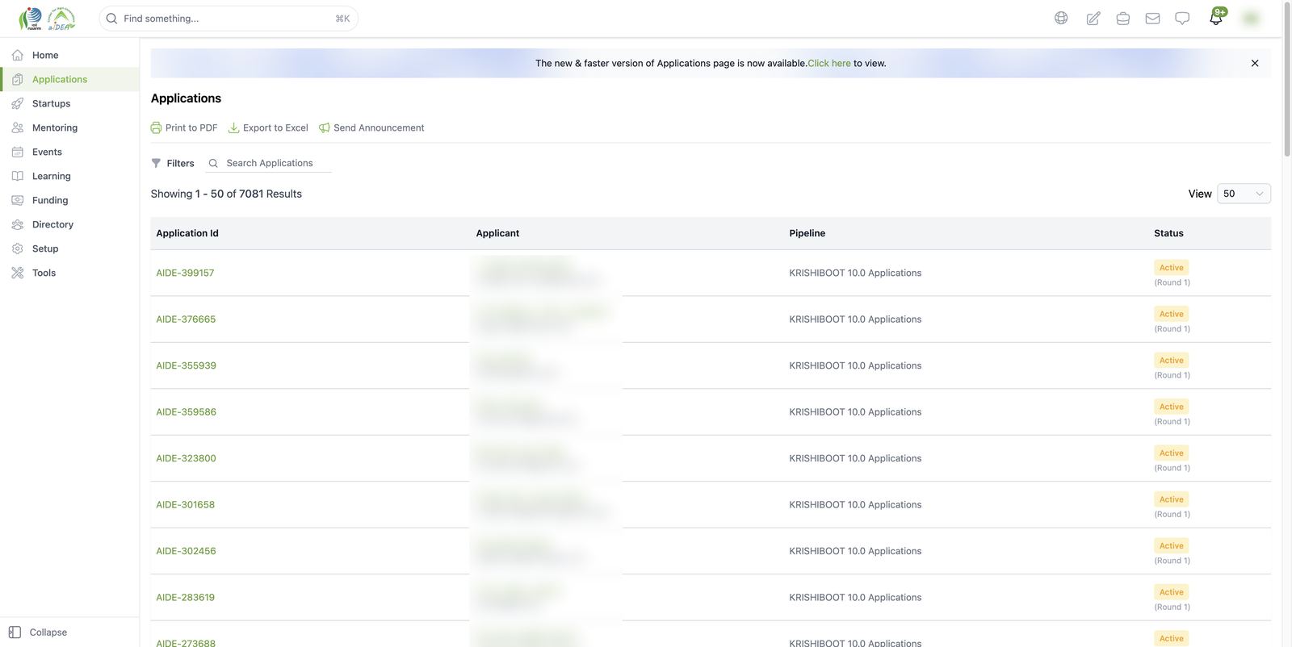Open application AIDE-399157
Viewport: 1292px width, 647px height.
(185, 273)
